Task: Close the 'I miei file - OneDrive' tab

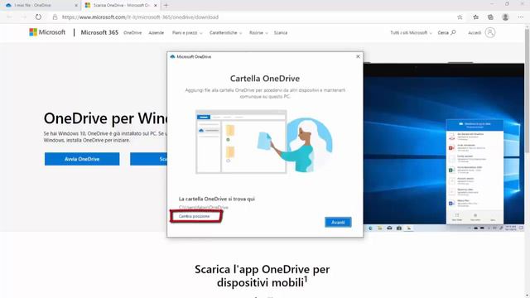Action: pyautogui.click(x=75, y=6)
